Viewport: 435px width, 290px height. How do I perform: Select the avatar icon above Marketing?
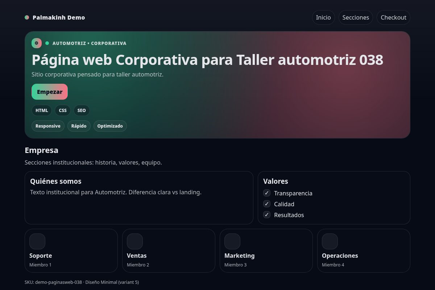coord(232,241)
